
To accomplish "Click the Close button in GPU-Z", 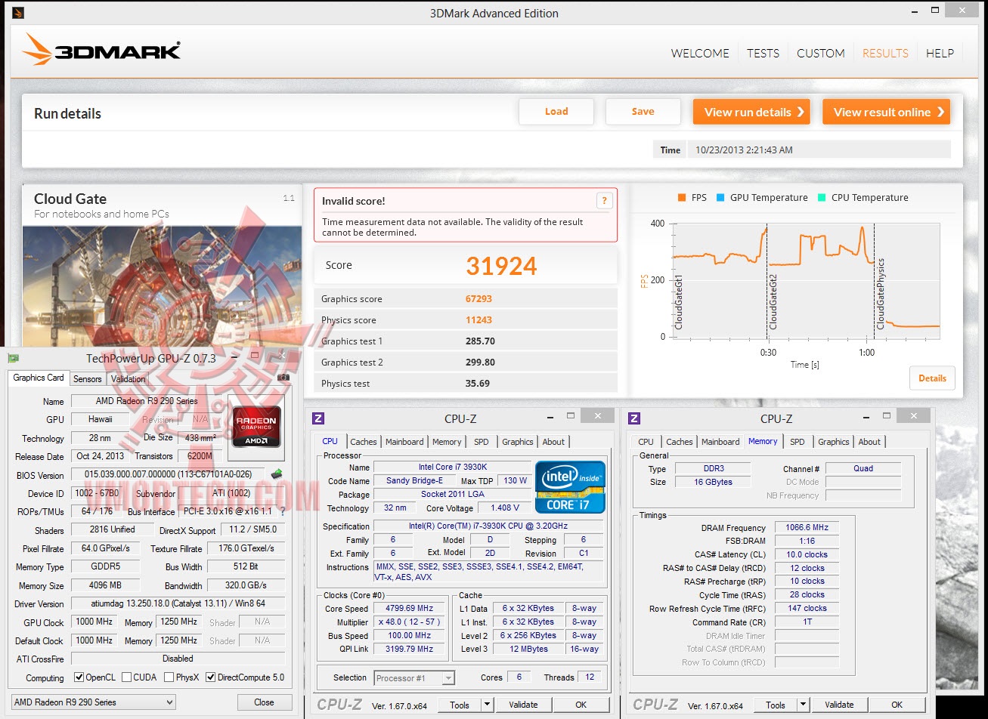I will point(264,702).
